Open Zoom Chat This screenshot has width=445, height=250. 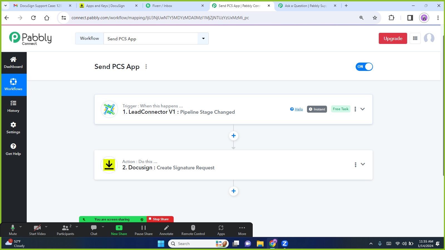[x=94, y=230]
